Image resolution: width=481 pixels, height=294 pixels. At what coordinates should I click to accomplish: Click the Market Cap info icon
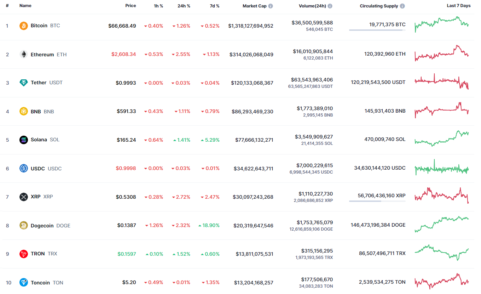pos(271,6)
